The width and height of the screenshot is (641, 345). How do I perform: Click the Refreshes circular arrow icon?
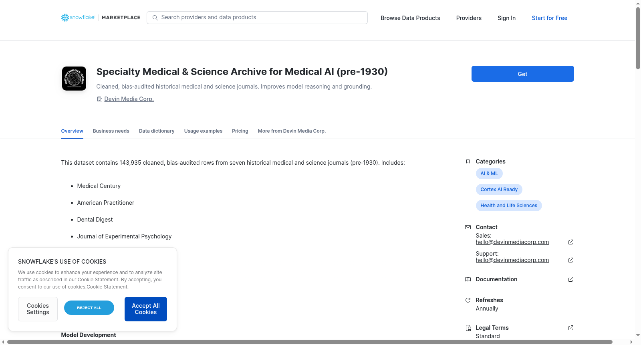pos(468,300)
